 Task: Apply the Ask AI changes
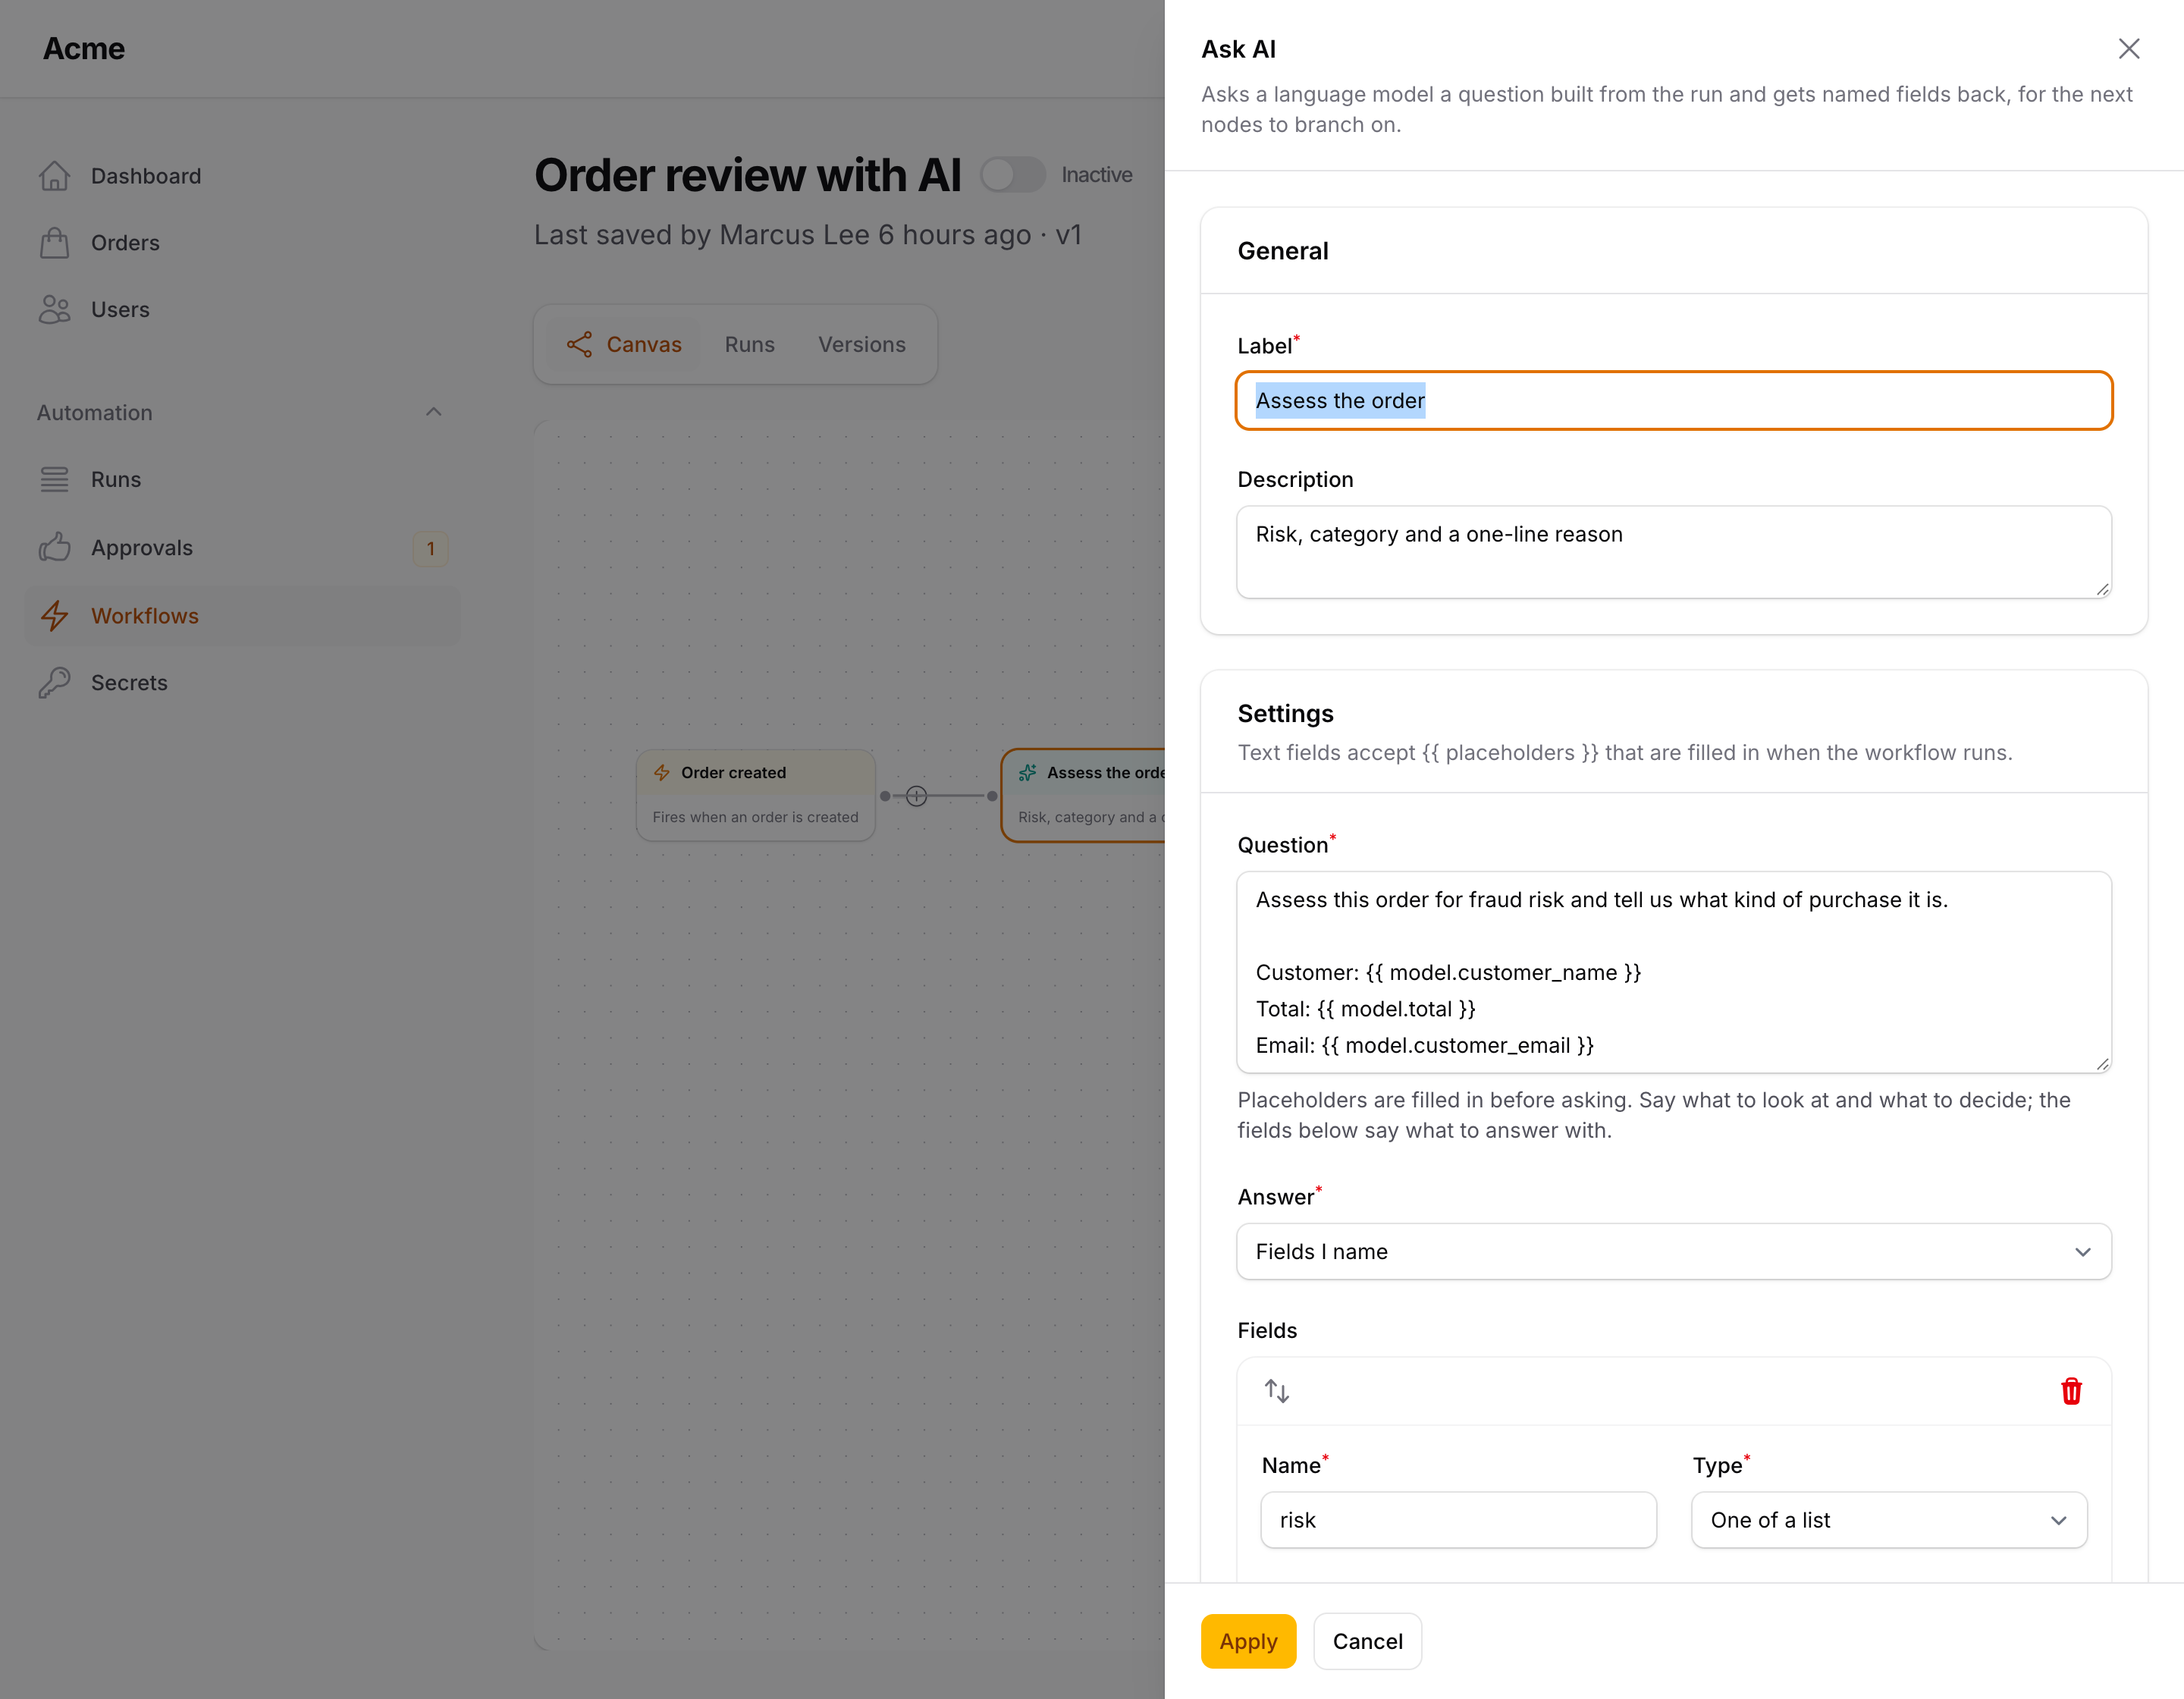click(x=1248, y=1641)
